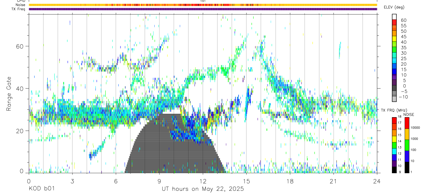The width and height of the screenshot is (424, 196).
Task: Click the "-10" label on ELEV colorbar
Action: click(x=404, y=97)
